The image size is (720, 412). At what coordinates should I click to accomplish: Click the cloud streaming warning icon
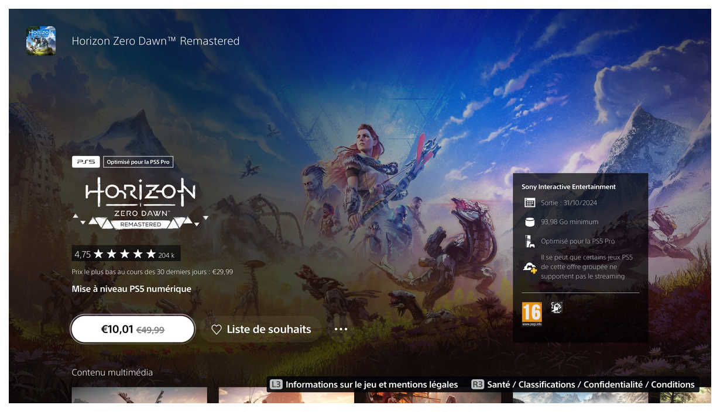[530, 267]
